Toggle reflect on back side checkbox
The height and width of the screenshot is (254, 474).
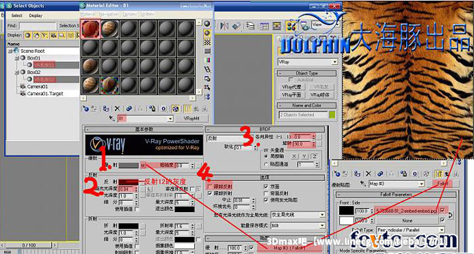click(x=266, y=193)
